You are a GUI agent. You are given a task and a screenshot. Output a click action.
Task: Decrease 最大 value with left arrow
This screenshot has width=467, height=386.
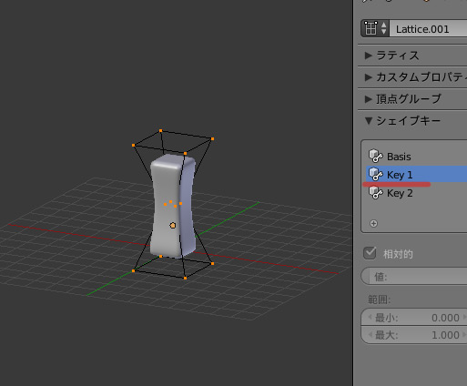click(x=370, y=335)
